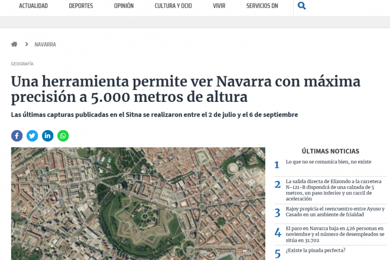Click the article headline about Navarra tool
This screenshot has width=390, height=260.
(186, 89)
